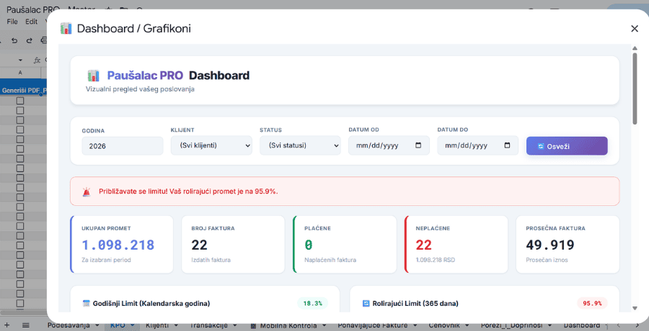
Task: Open the Transakcije sheet tab arrow menu
Action: point(236,326)
